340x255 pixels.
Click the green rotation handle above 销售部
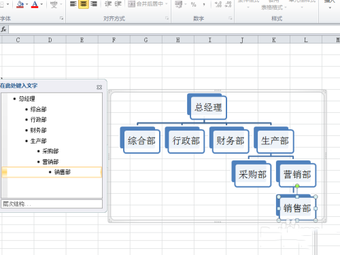click(x=297, y=186)
